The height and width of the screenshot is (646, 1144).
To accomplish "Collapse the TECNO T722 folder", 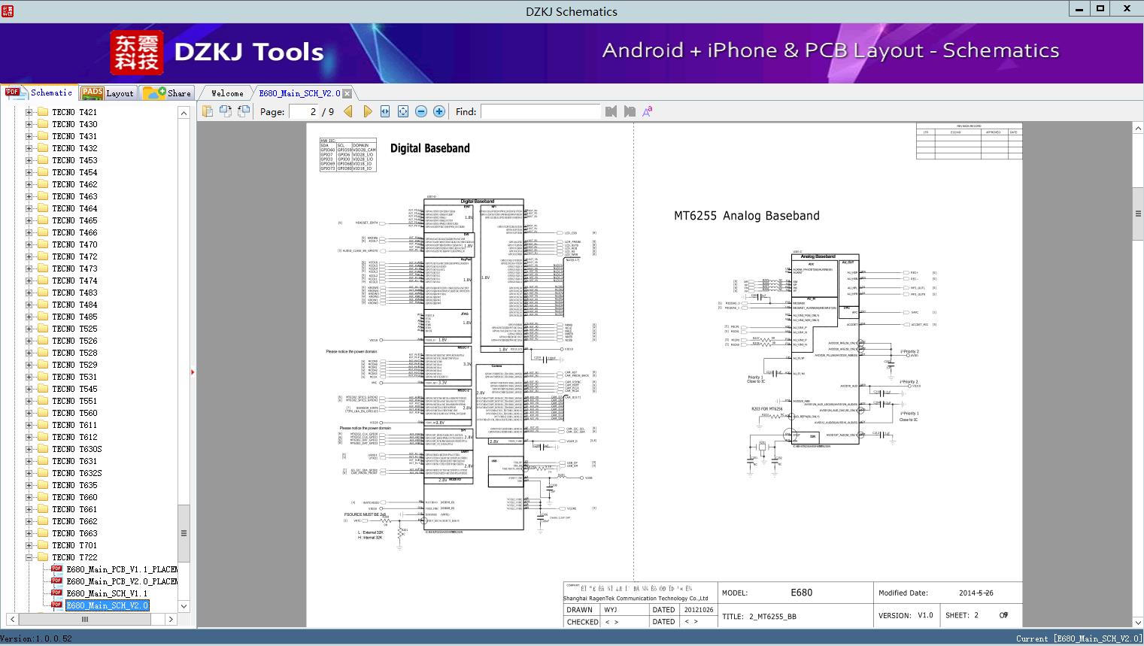I will [x=29, y=557].
